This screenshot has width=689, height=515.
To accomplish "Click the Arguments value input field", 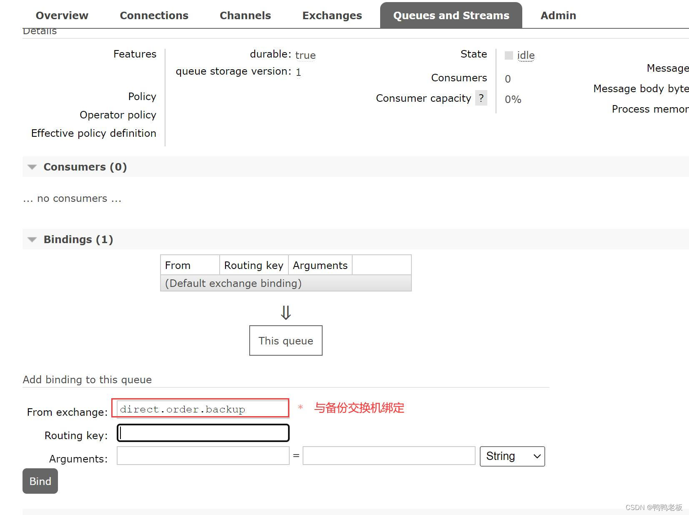I will 388,456.
